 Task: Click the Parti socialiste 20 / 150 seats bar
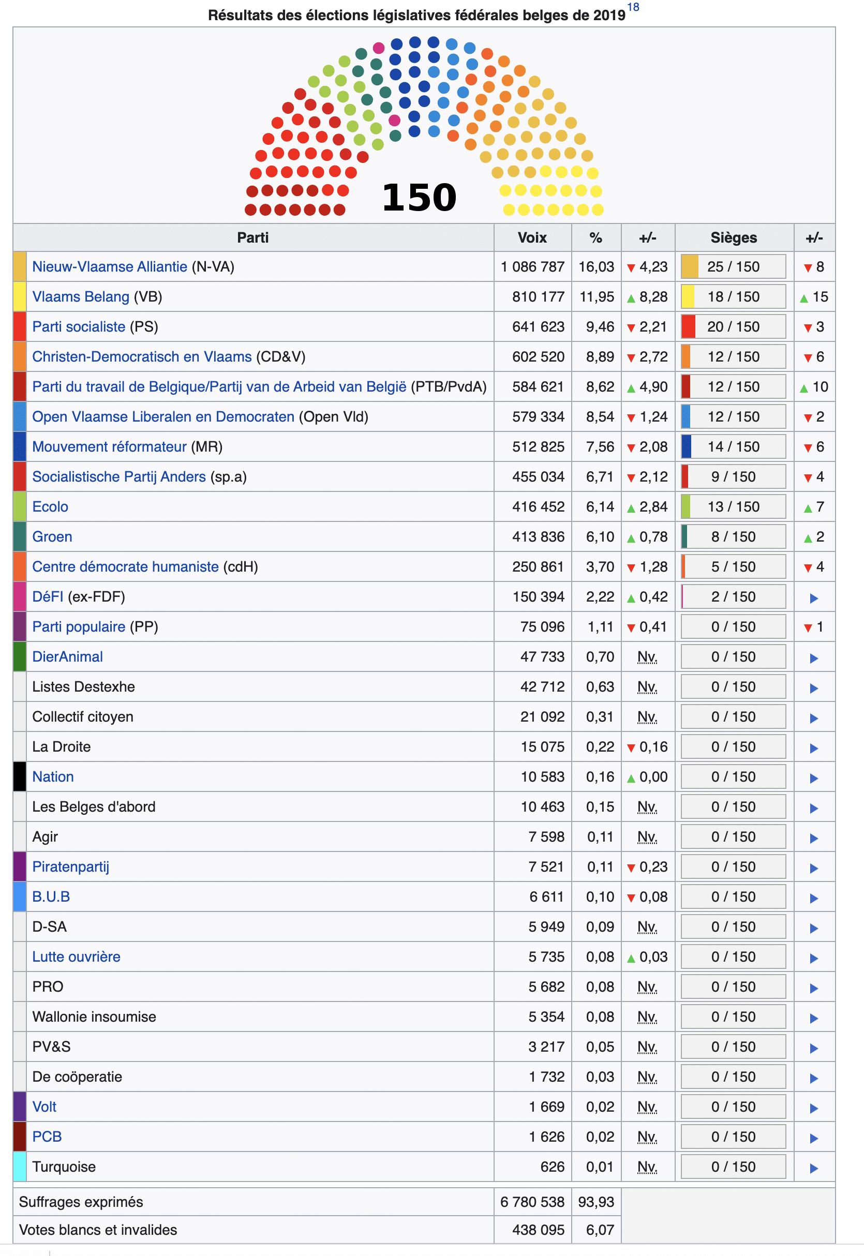pos(734,327)
